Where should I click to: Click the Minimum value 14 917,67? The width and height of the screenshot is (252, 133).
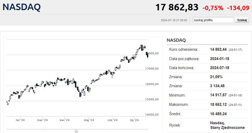[x=218, y=95]
